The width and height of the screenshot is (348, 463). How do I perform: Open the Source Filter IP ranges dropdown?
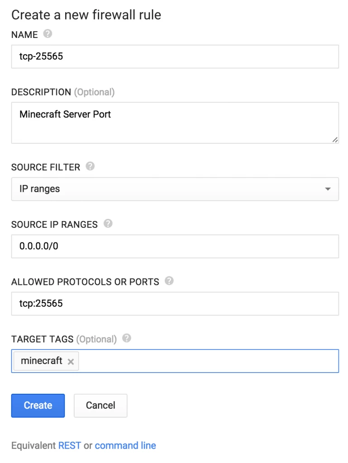tap(175, 189)
